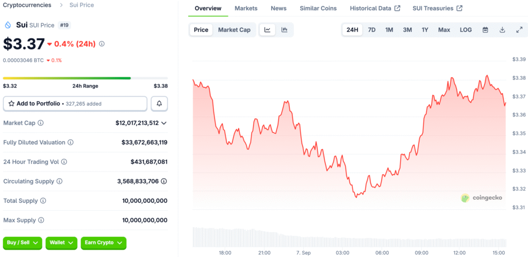Click SUI Treasuries external link icon
528x257 pixels.
coord(459,8)
